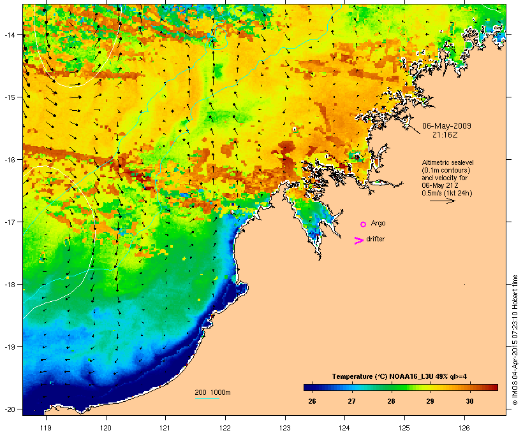Image resolution: width=523 pixels, height=433 pixels.
Task: Click the 30 value on the colorbar scale
Action: 469,401
